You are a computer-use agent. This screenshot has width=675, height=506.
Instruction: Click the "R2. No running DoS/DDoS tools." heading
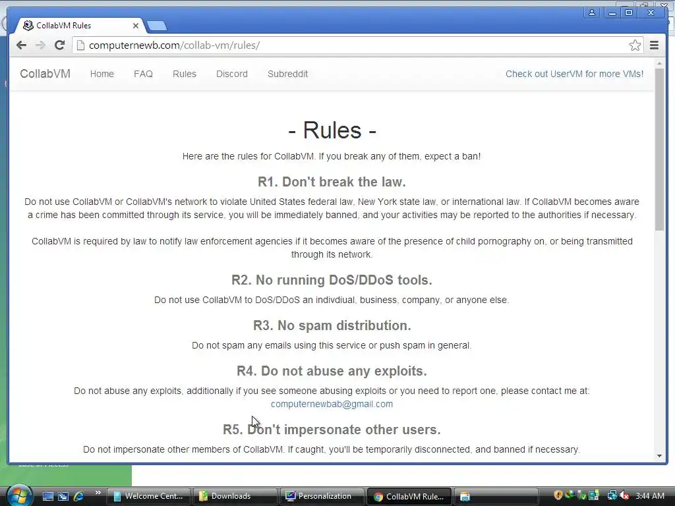pos(332,280)
